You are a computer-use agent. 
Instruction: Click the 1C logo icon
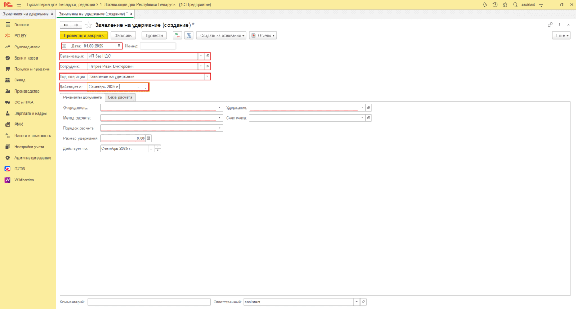click(8, 4)
